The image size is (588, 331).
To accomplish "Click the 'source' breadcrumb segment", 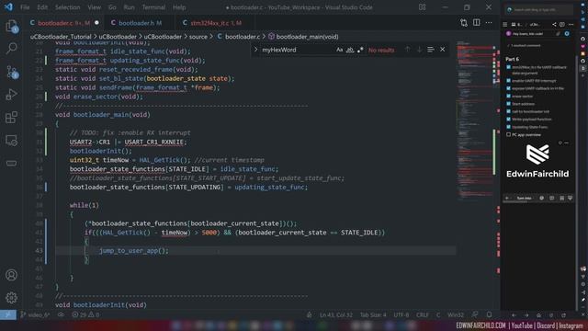I will (x=198, y=37).
